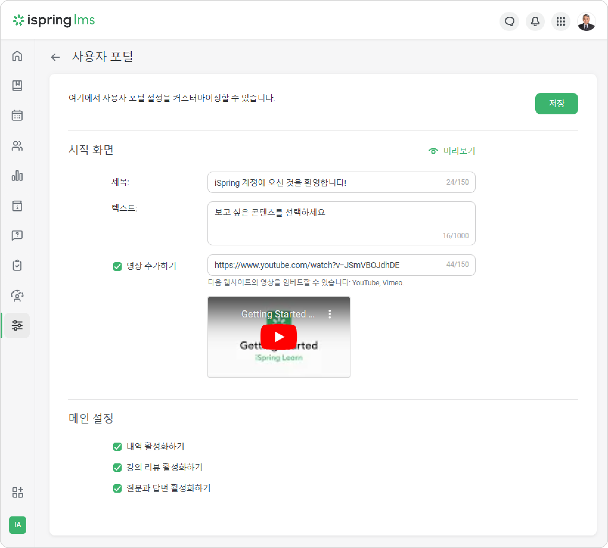608x548 pixels.
Task: Toggle the 내역 활성화하기 checkbox
Action: coord(117,446)
